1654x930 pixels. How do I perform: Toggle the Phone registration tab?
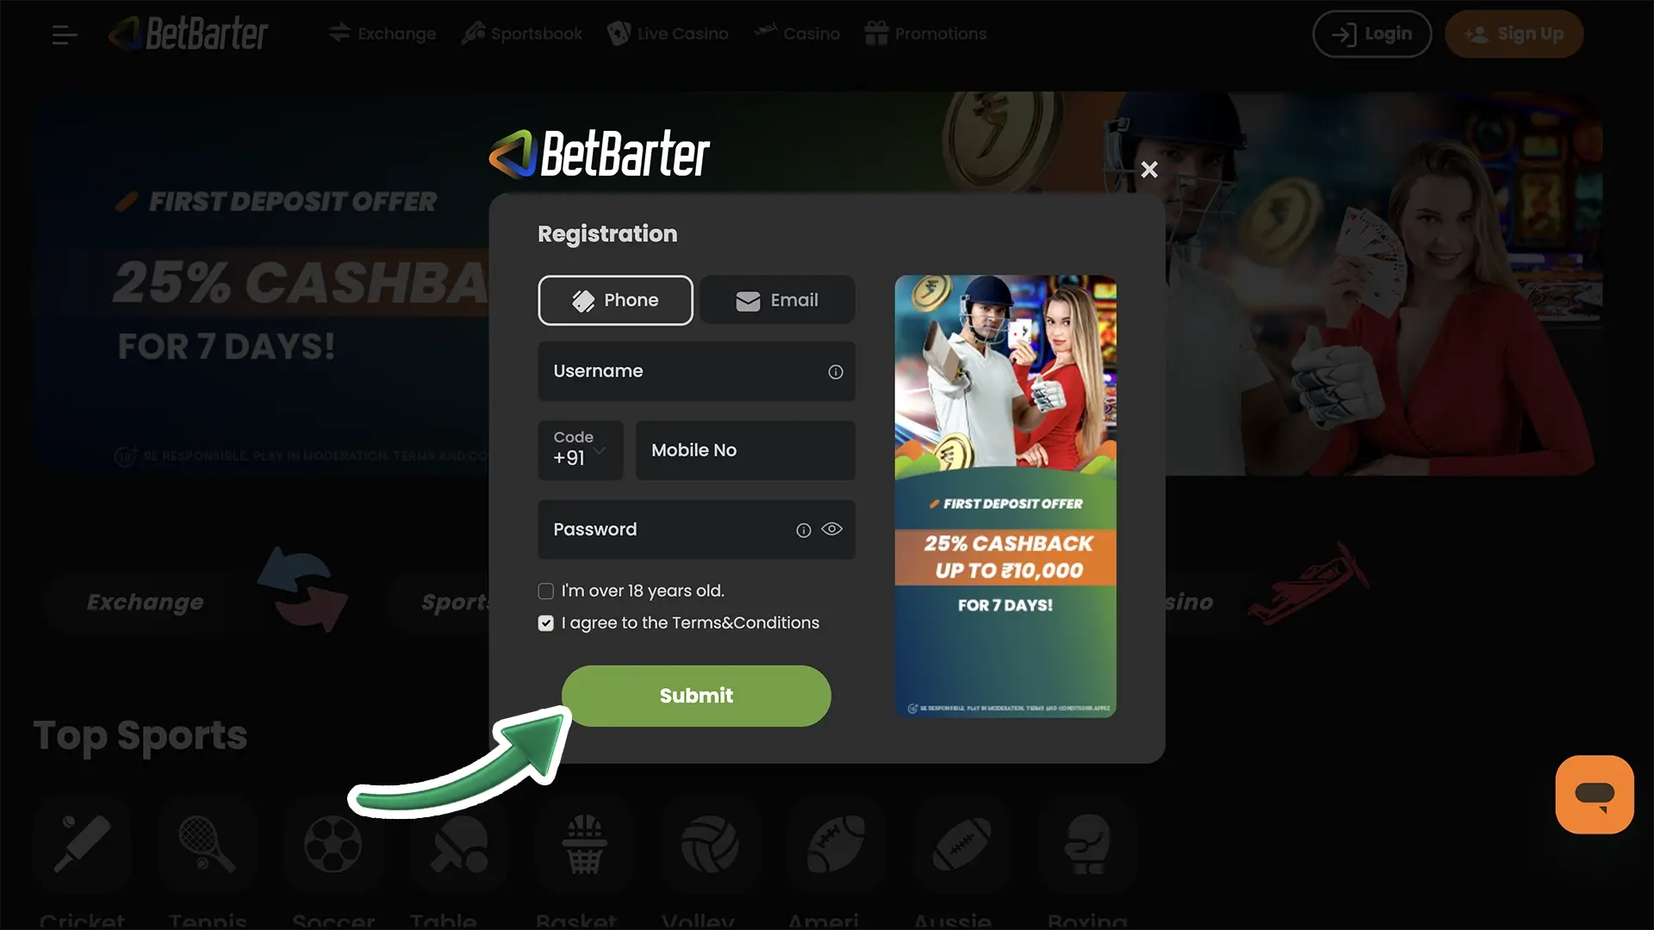613,300
